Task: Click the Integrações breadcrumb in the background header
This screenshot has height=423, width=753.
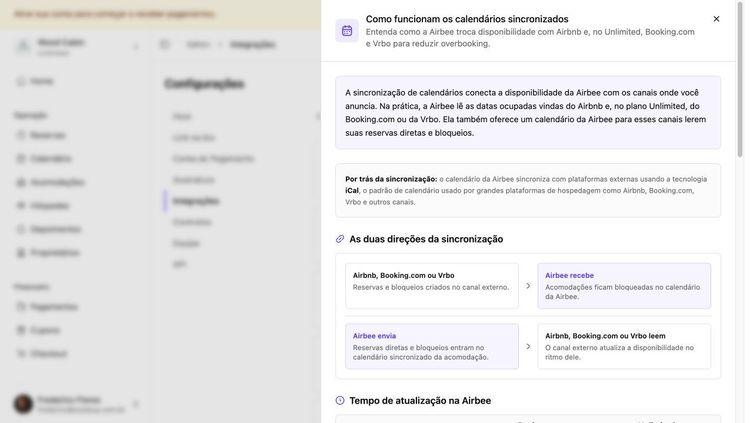Action: pos(253,45)
